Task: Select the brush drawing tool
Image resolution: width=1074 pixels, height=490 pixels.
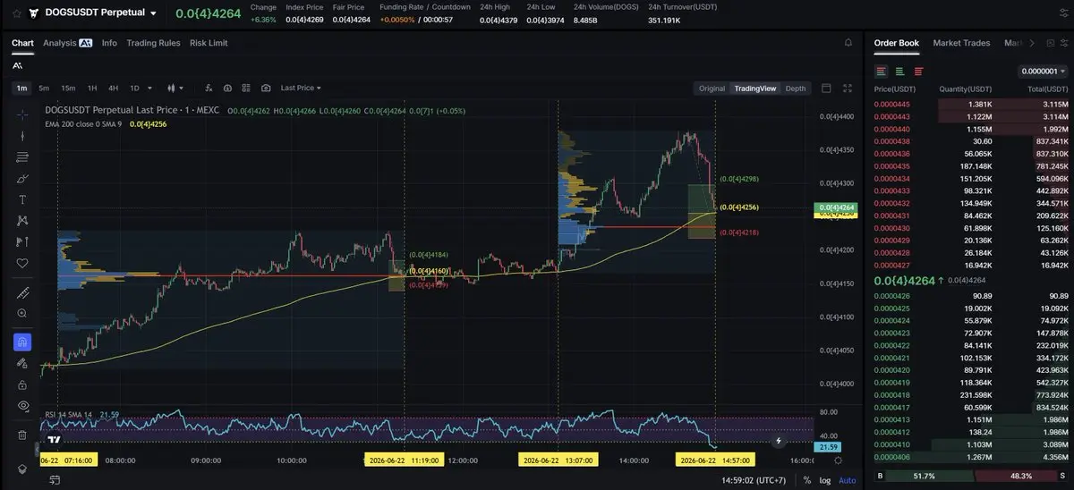Action: click(x=23, y=178)
